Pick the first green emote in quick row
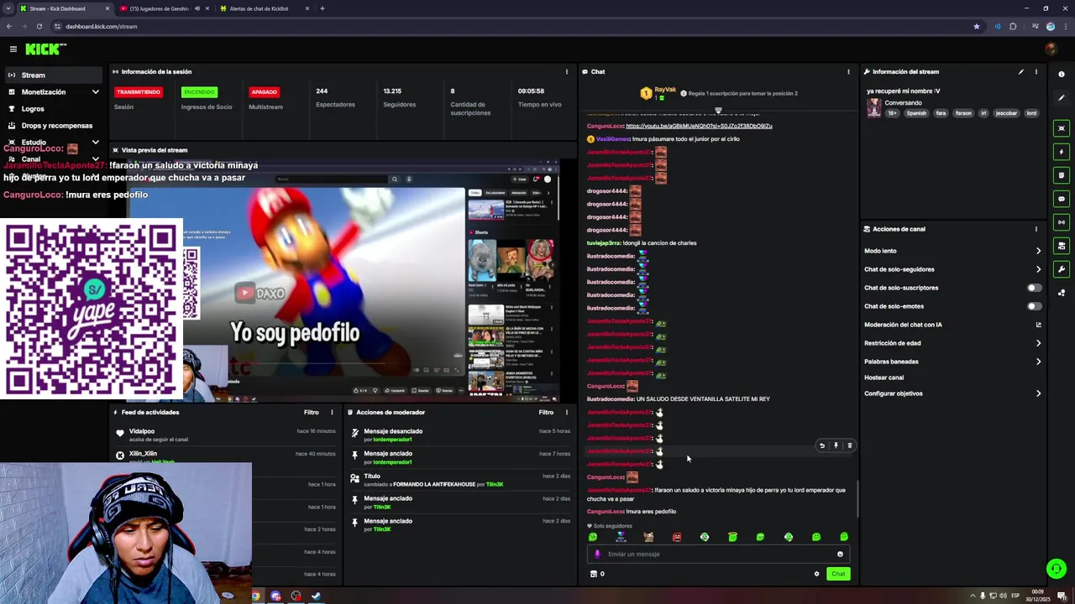This screenshot has width=1075, height=604. [593, 537]
